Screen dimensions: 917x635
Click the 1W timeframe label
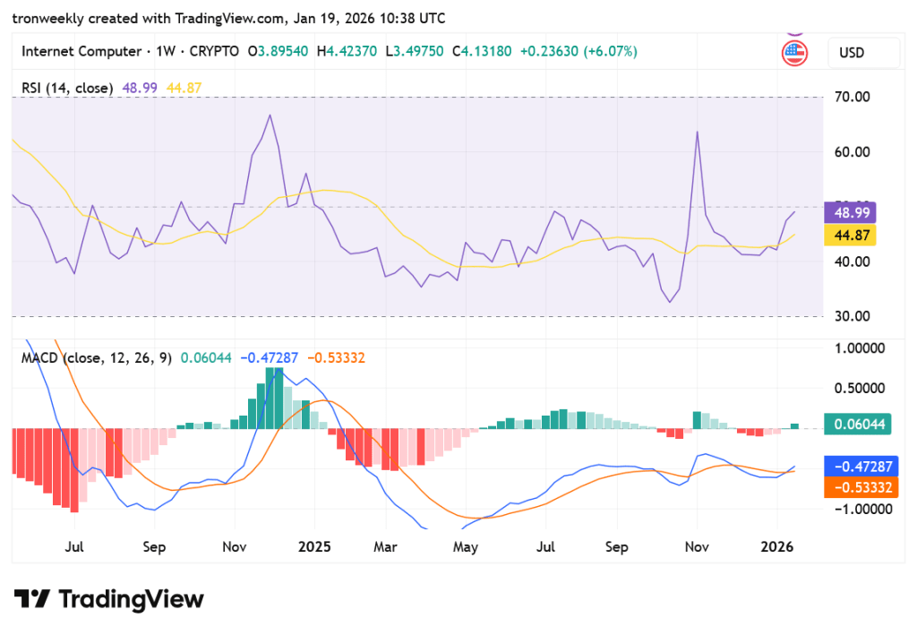click(166, 51)
